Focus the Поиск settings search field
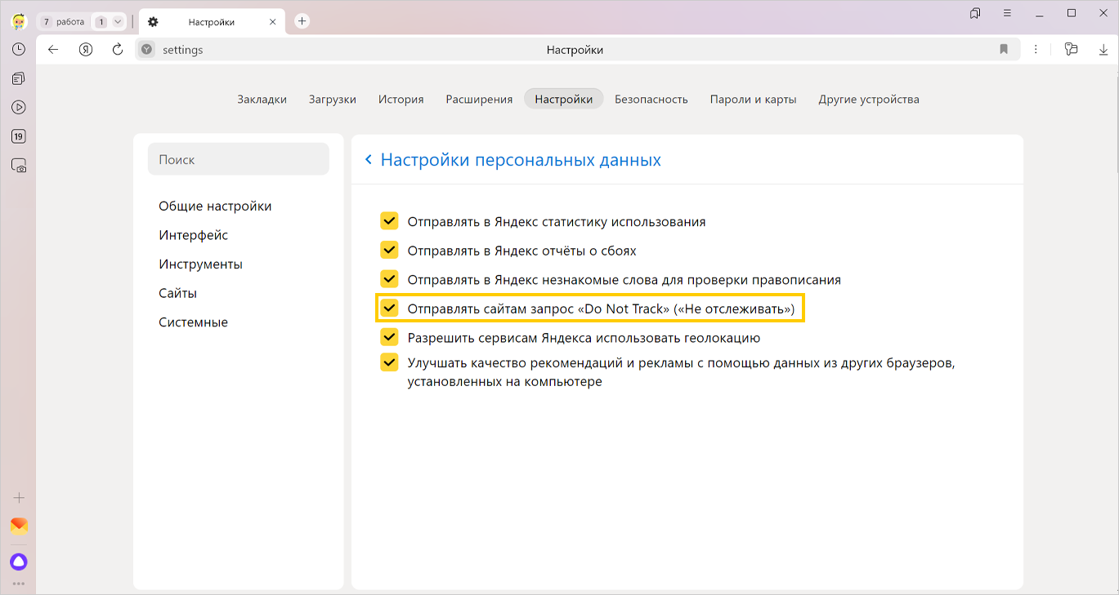Image resolution: width=1119 pixels, height=595 pixels. (x=239, y=159)
